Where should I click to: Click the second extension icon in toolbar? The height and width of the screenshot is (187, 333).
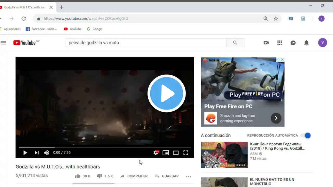click(303, 18)
